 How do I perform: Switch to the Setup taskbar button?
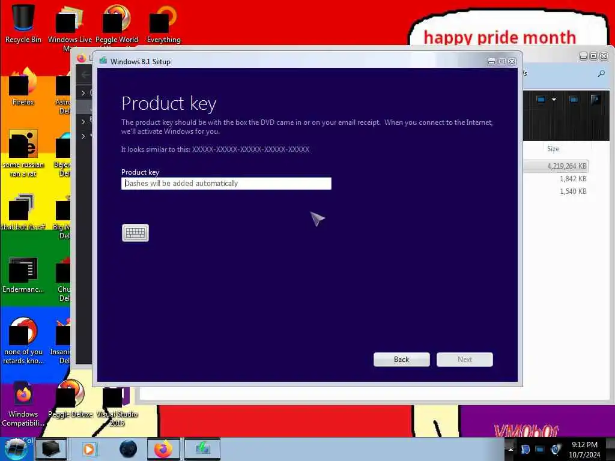[x=202, y=449]
